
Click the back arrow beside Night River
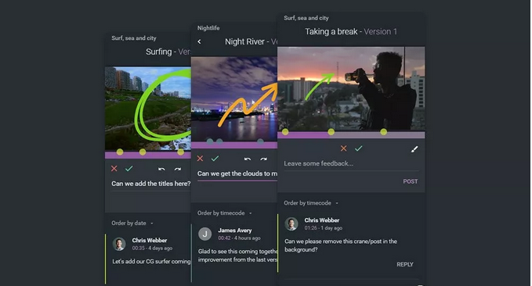[x=199, y=41]
